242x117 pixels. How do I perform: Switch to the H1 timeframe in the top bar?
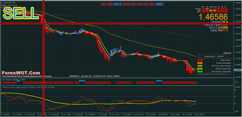134,4
